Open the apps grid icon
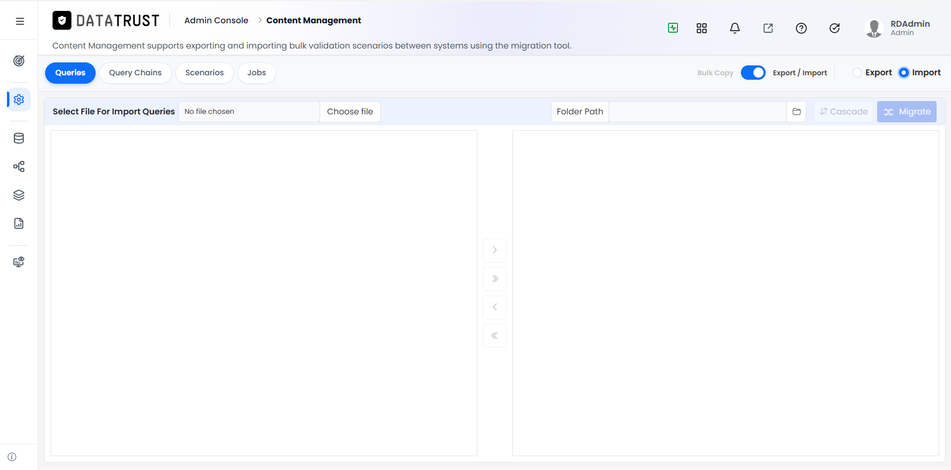Screen dimensions: 951x470 point(702,28)
